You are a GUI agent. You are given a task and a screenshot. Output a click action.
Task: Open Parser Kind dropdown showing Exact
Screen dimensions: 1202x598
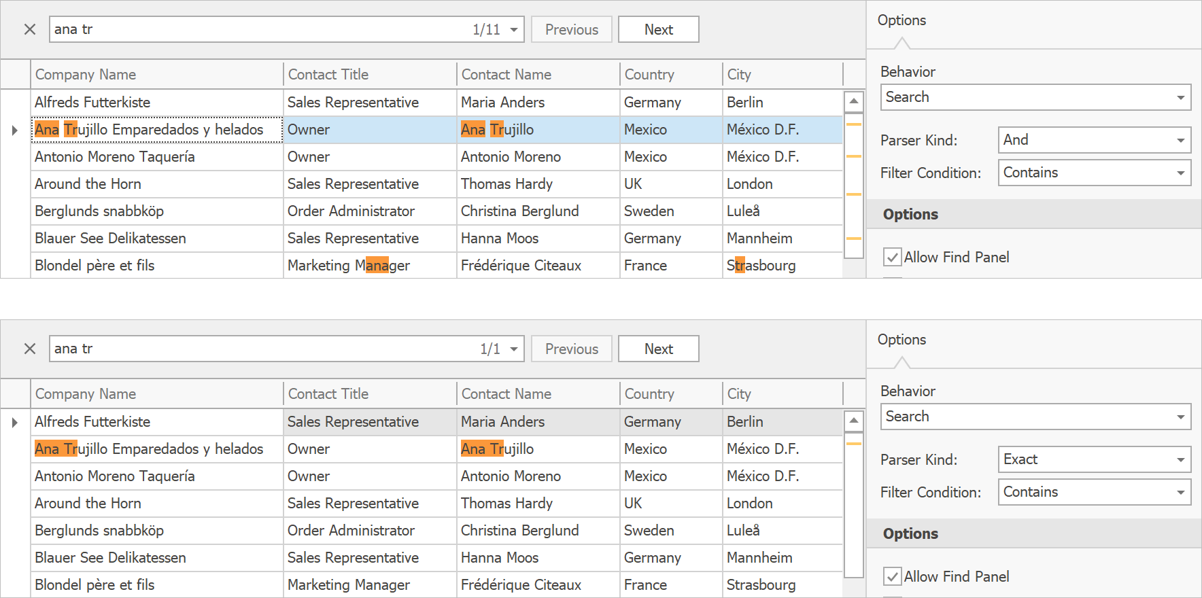click(1181, 459)
